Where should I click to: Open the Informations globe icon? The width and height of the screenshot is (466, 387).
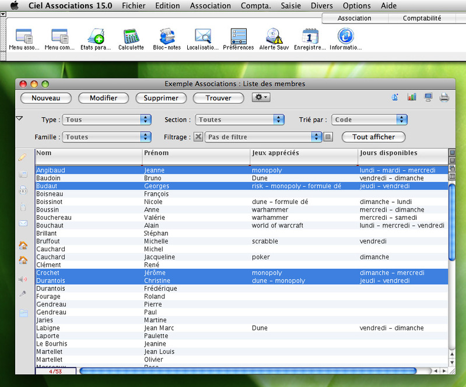click(346, 39)
